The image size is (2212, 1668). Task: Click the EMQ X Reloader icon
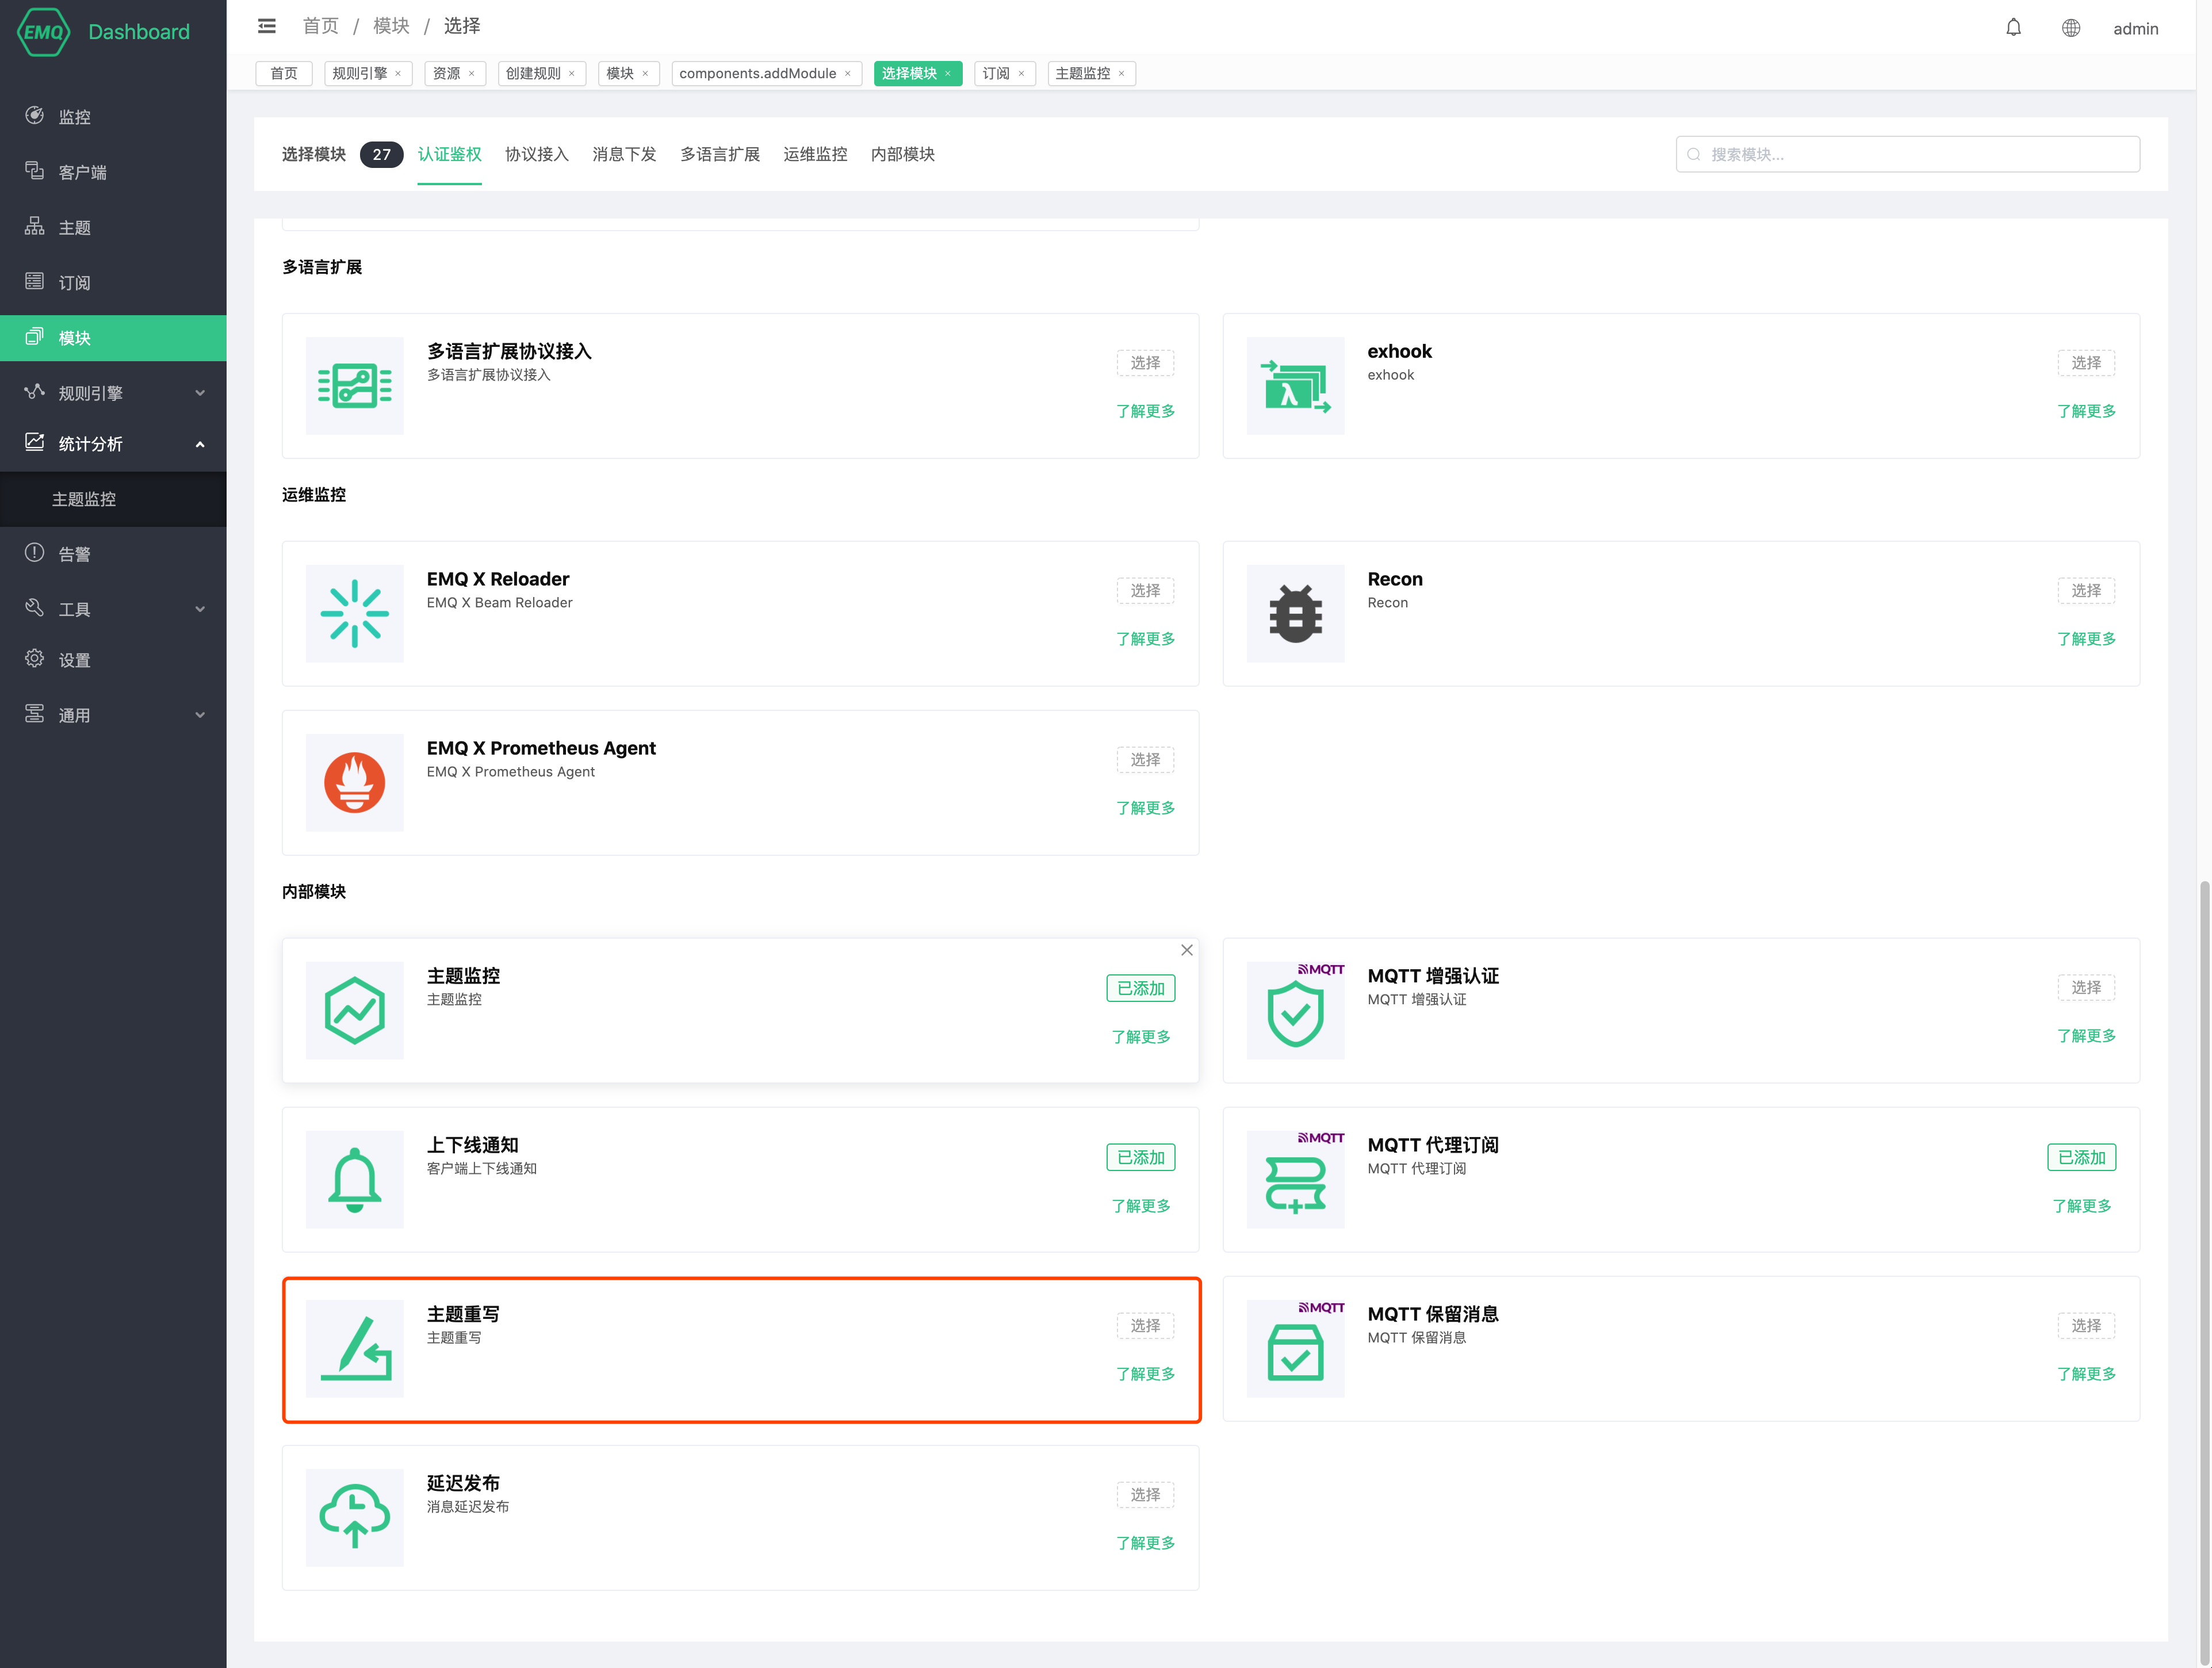coord(354,613)
